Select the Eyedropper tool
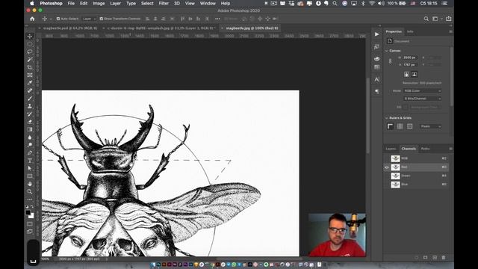This screenshot has width=478, height=269. point(30,83)
